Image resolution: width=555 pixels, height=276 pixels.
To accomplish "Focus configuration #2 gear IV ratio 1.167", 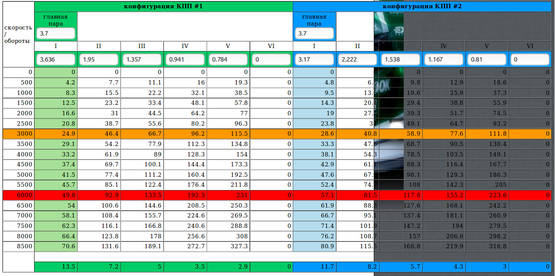I will coord(444,59).
